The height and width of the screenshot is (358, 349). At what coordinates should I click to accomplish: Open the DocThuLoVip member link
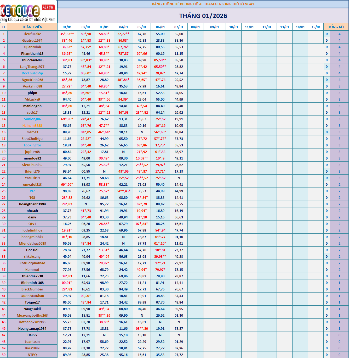(x=32, y=73)
